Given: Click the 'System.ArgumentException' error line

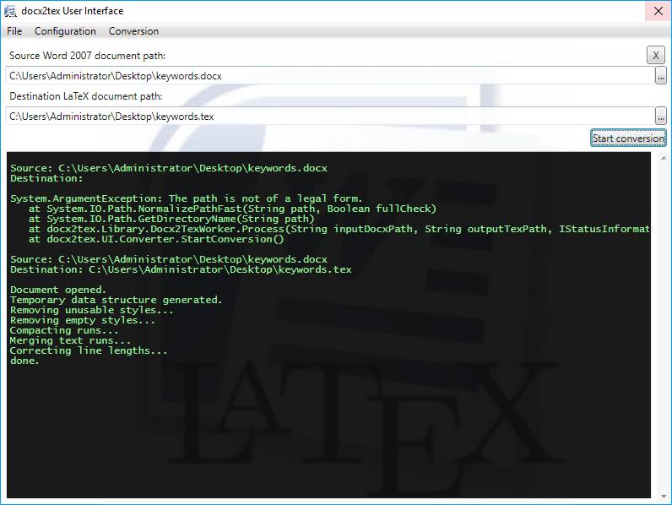Looking at the screenshot, I should click(187, 198).
